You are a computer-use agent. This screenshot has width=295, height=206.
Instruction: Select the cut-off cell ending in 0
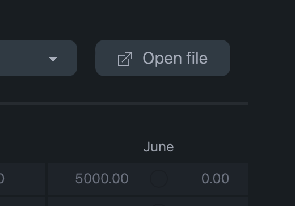[23, 179]
